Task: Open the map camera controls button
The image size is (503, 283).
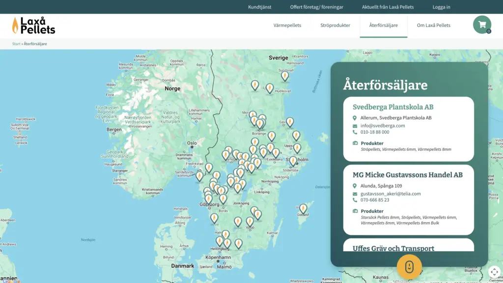Action: (x=494, y=272)
